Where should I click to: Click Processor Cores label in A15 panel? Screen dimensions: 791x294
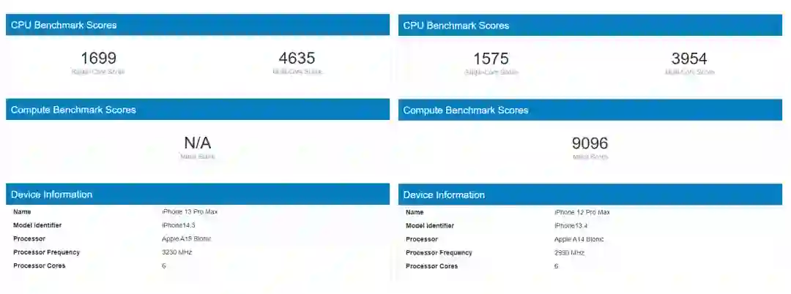[40, 265]
